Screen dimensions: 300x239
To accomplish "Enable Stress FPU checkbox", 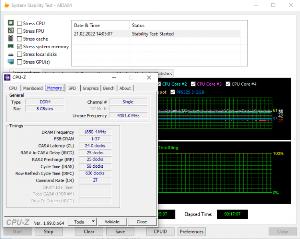I will click(19, 31).
